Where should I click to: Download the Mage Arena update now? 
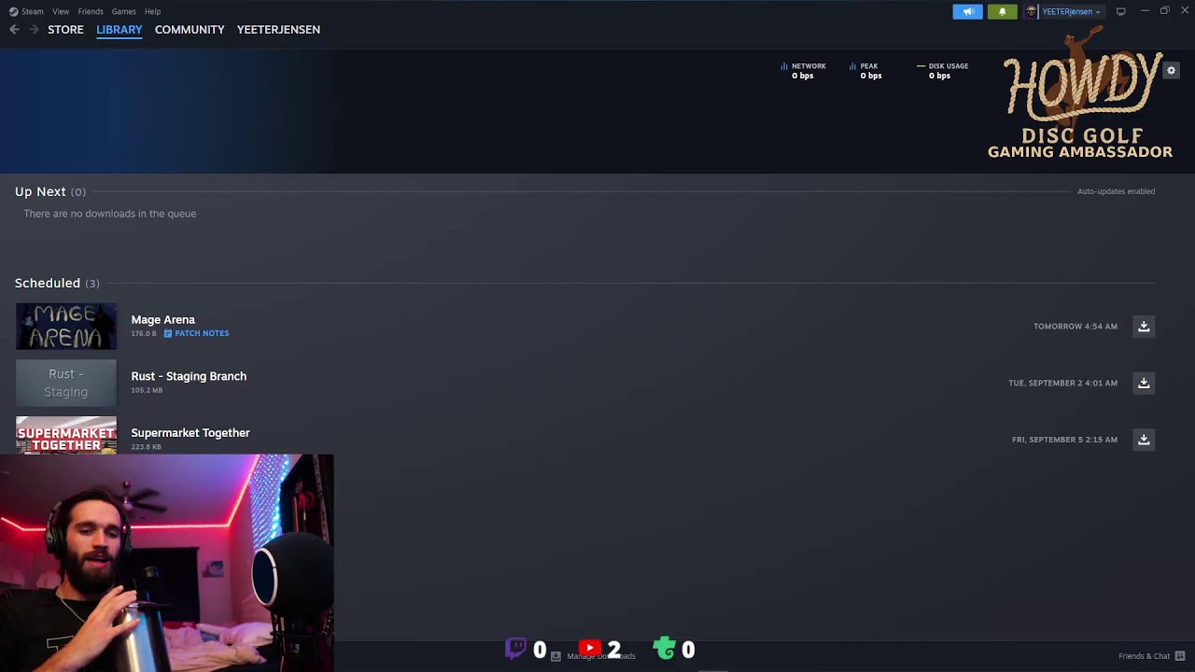pyautogui.click(x=1144, y=327)
